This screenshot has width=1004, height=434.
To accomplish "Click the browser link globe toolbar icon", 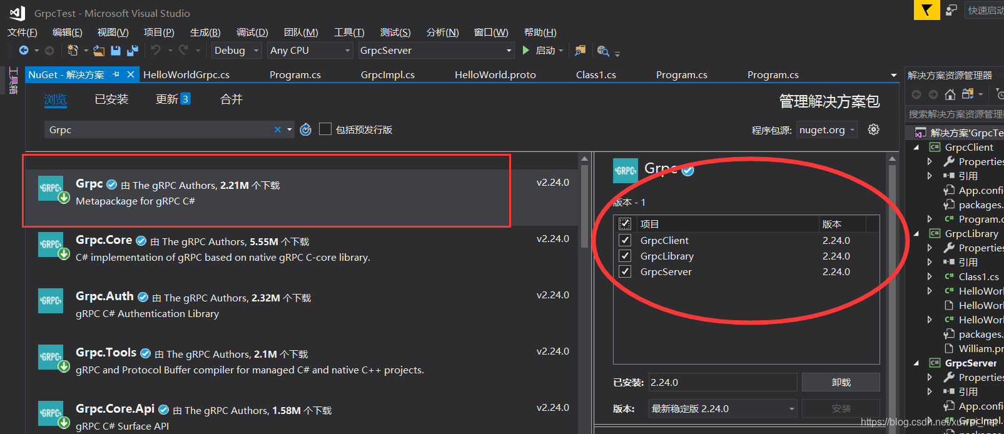I will 603,51.
